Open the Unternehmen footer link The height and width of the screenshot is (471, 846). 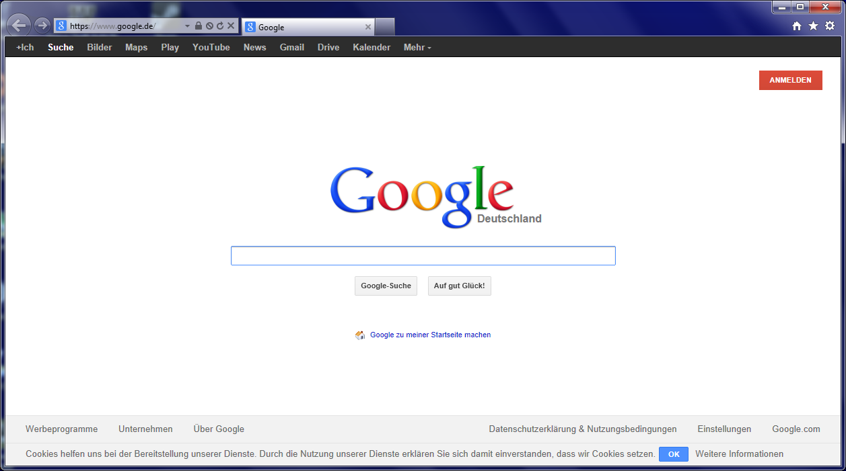point(145,429)
